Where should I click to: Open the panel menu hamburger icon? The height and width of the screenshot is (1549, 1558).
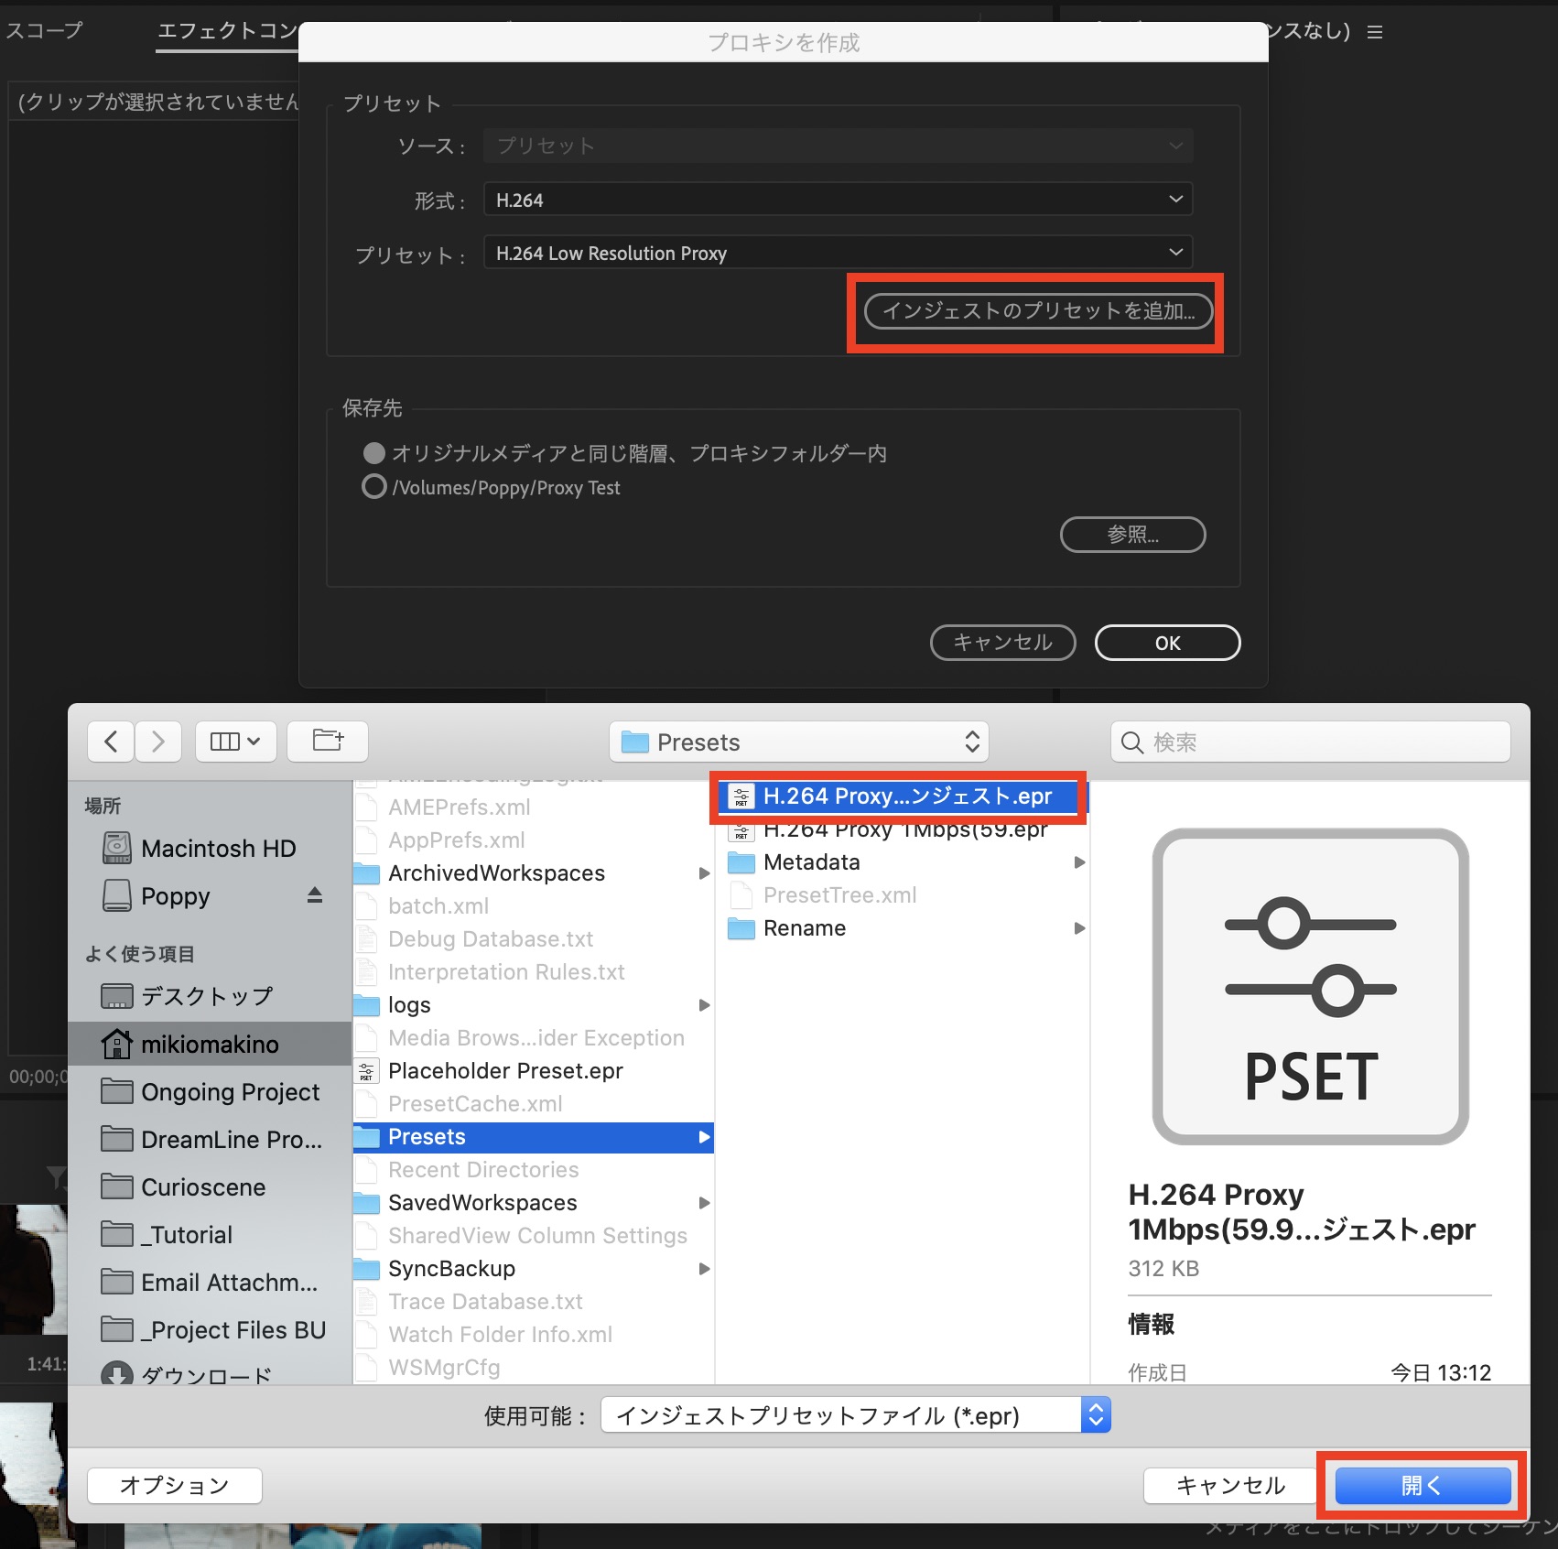point(1374,32)
